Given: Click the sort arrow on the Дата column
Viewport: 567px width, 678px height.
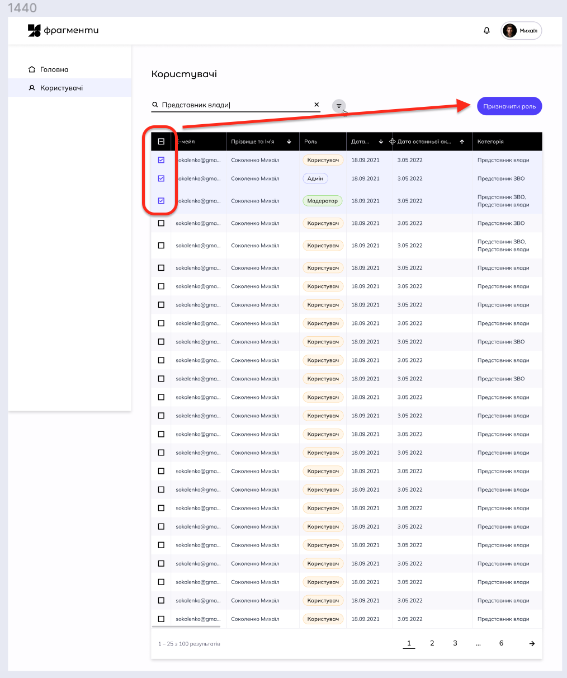Looking at the screenshot, I should coord(381,142).
